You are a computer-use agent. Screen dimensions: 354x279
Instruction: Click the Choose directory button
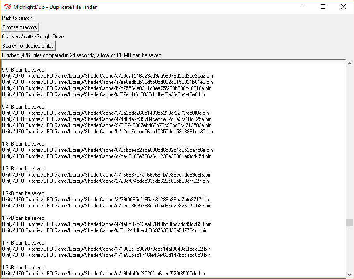point(20,27)
